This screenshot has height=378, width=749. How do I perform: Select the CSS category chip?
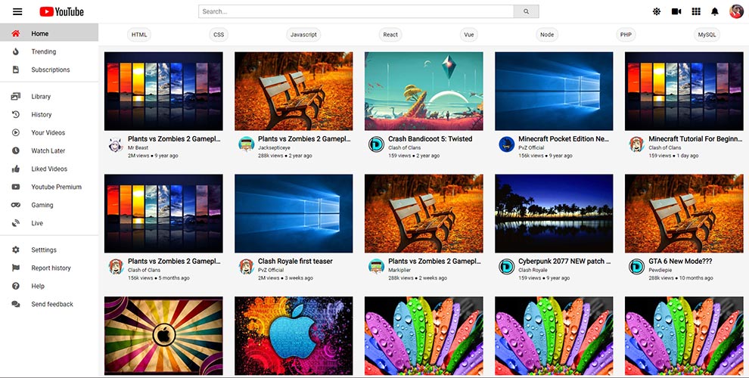coord(219,35)
